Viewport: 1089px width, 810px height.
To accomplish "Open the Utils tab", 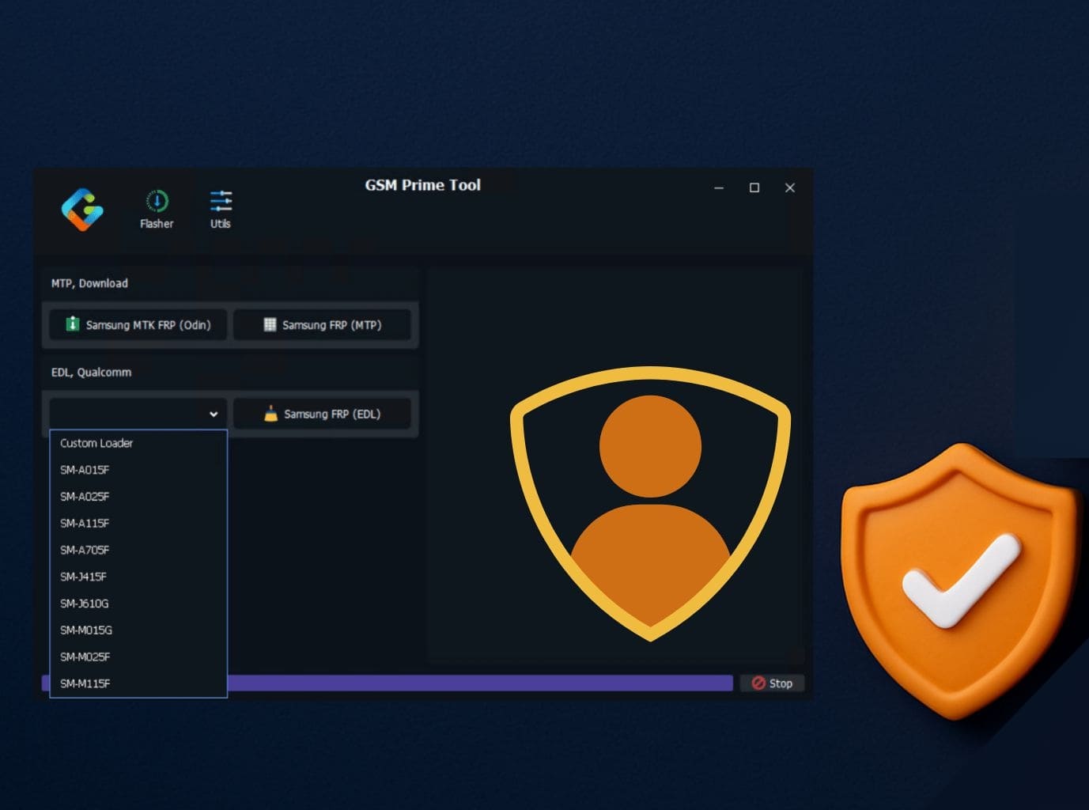I will [221, 210].
